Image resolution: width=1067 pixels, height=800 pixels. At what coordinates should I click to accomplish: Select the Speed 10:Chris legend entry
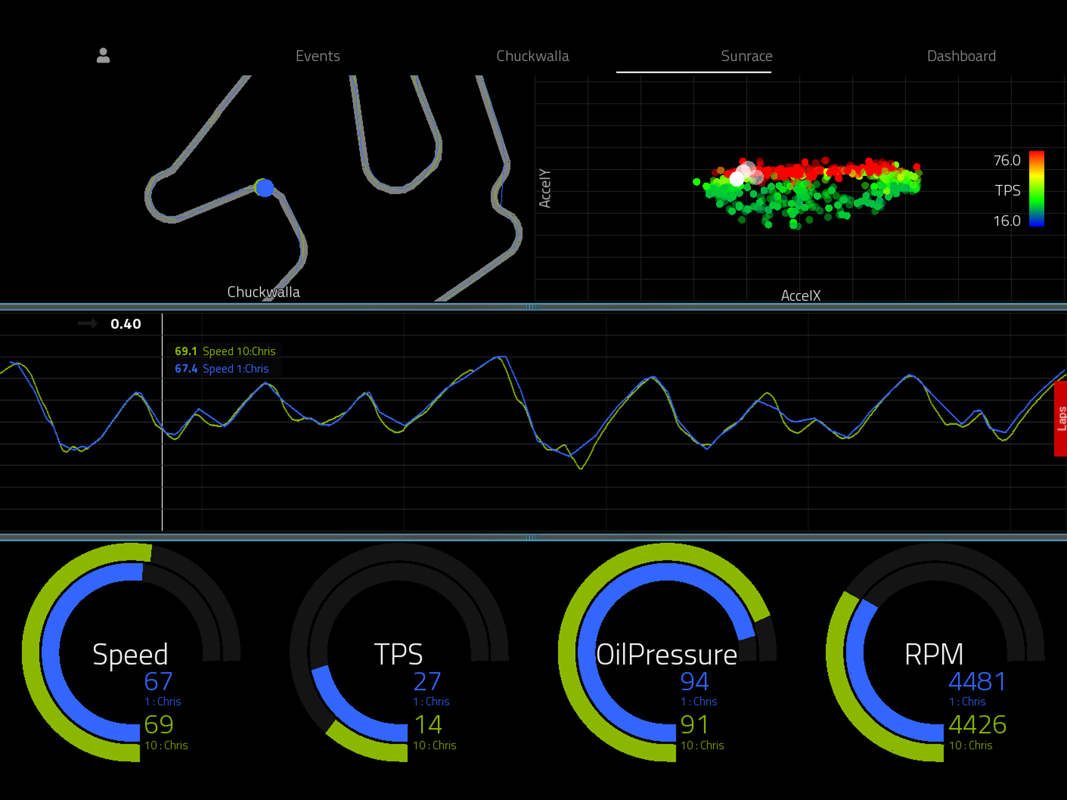pos(225,351)
